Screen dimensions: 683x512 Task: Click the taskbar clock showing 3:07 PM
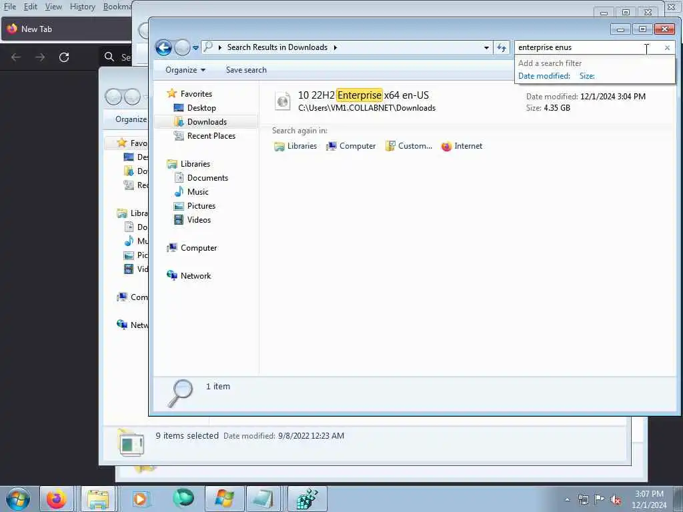649,499
